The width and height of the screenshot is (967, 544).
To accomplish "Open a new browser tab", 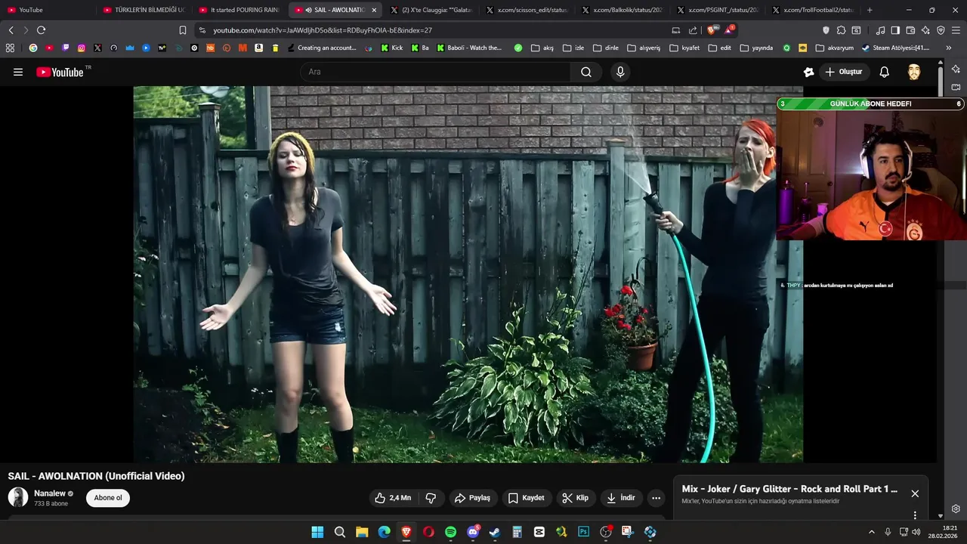I will 870,10.
